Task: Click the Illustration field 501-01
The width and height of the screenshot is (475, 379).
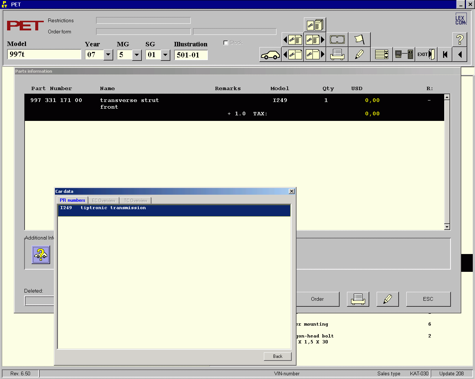Action: click(x=191, y=55)
